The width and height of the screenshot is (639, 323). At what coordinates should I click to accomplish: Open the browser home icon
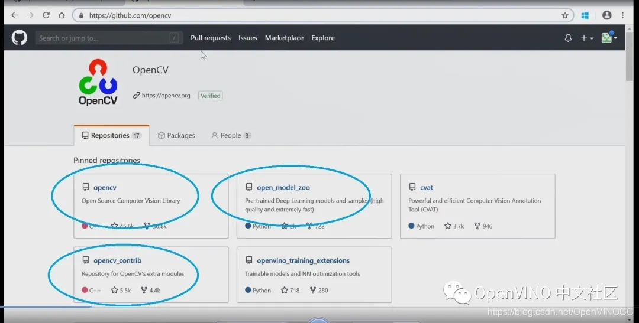pos(62,15)
